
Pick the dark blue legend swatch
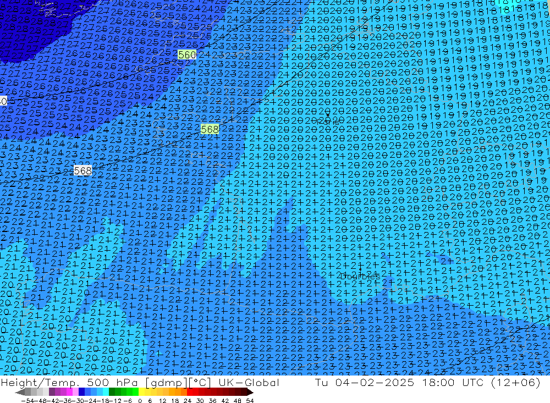81,392
